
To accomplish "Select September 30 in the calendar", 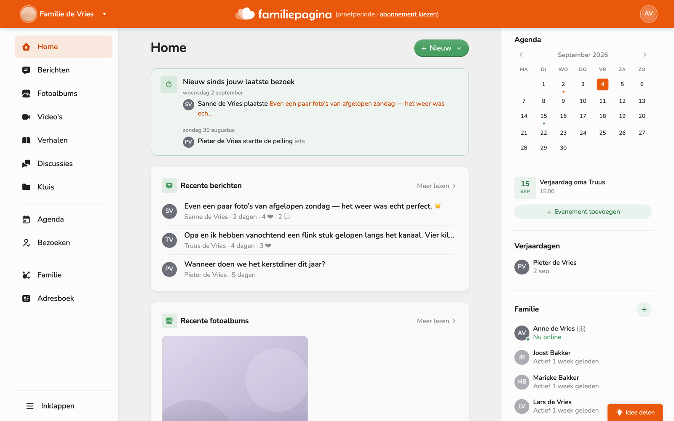I will point(563,148).
